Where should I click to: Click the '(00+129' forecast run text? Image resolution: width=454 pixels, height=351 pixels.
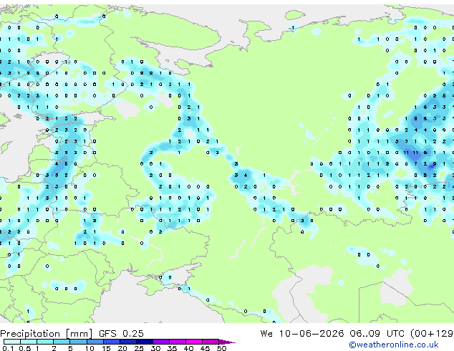432,334
